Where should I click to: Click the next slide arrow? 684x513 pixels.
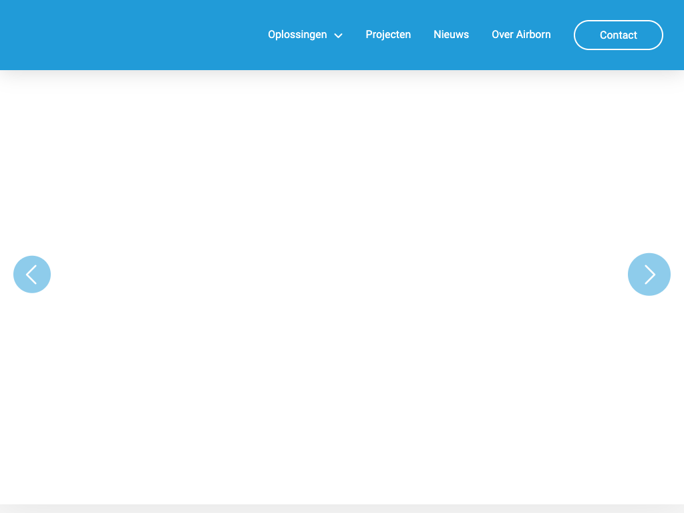coord(649,275)
